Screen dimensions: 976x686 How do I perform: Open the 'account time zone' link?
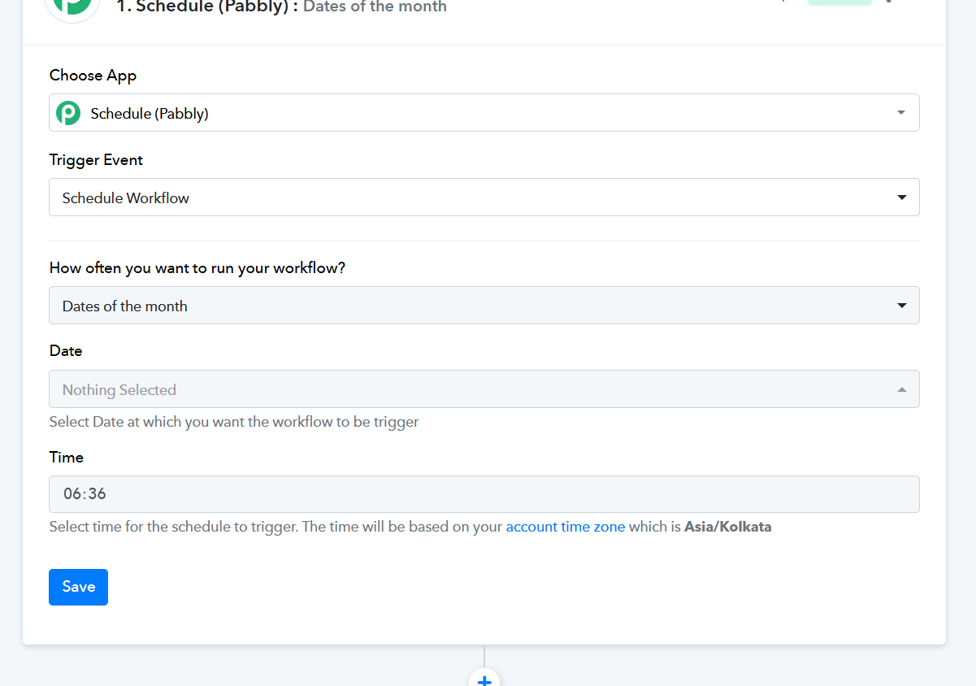[x=565, y=527]
